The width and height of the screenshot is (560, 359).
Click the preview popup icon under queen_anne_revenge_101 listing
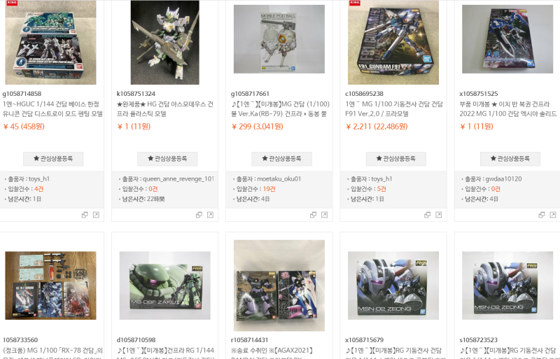pos(199,215)
